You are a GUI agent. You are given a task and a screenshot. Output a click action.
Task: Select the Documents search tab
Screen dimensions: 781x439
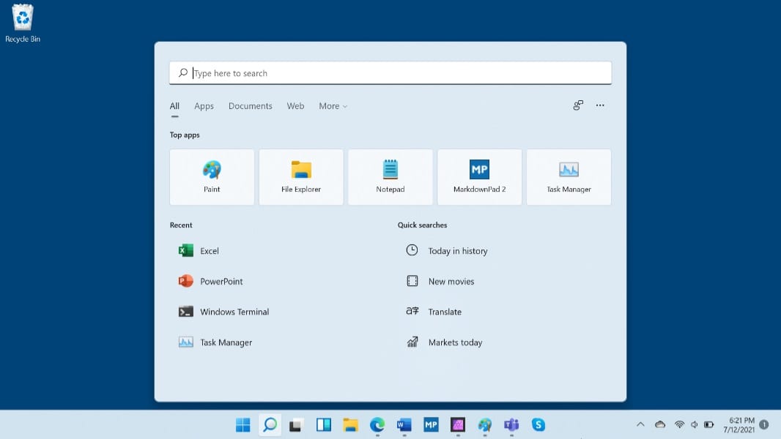pyautogui.click(x=250, y=106)
